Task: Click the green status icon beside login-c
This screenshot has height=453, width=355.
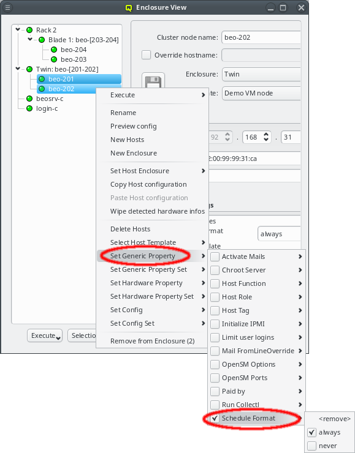Action: coord(29,108)
